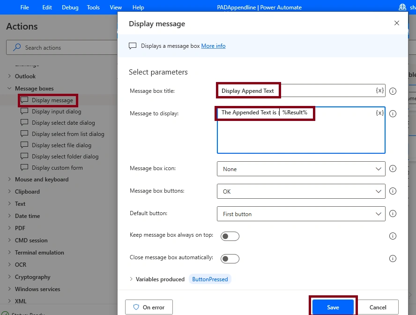Show info for Message box title
Screen dimensions: 416x315
(x=393, y=91)
